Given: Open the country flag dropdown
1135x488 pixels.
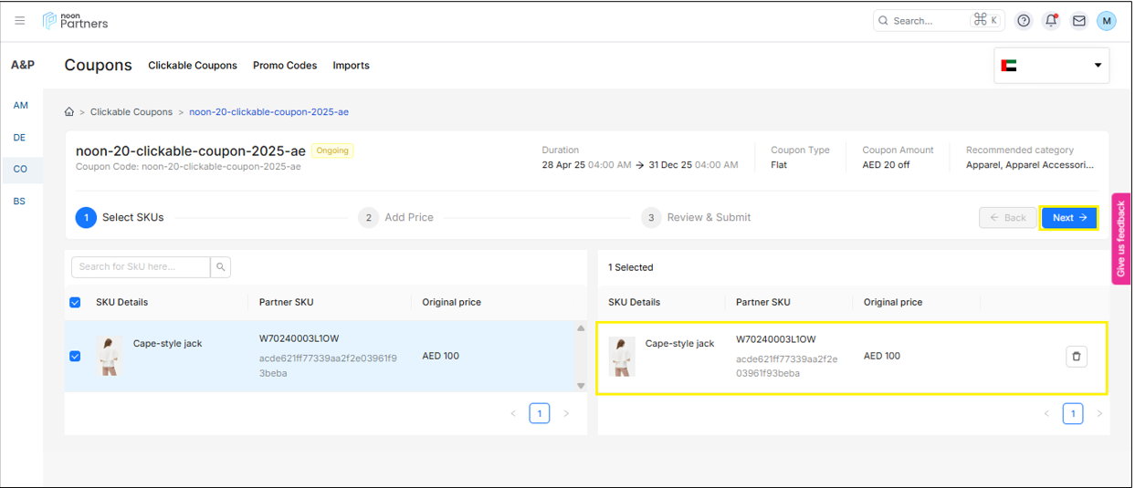Looking at the screenshot, I should point(1051,66).
